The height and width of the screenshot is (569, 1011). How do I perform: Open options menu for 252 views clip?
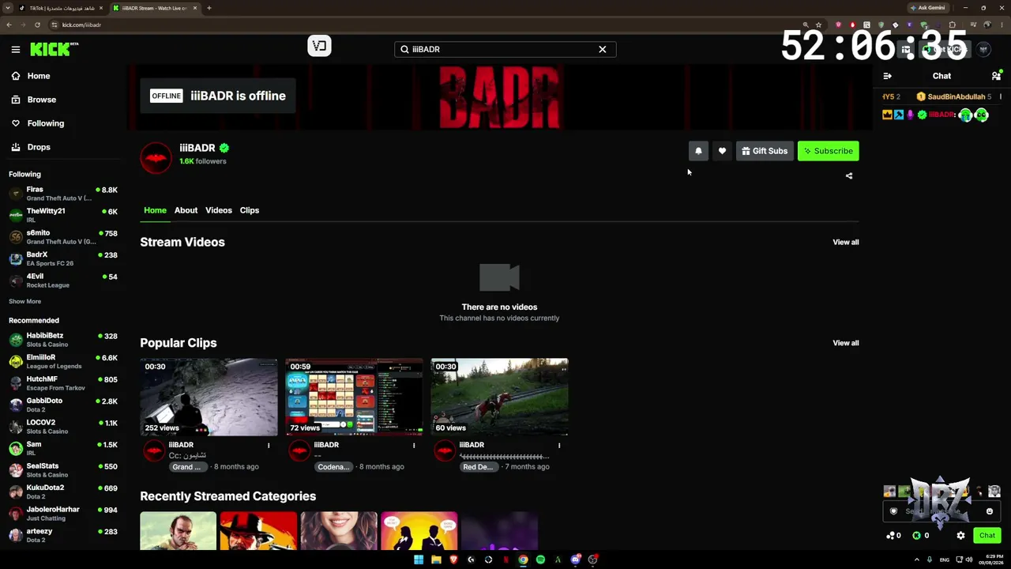(x=269, y=446)
